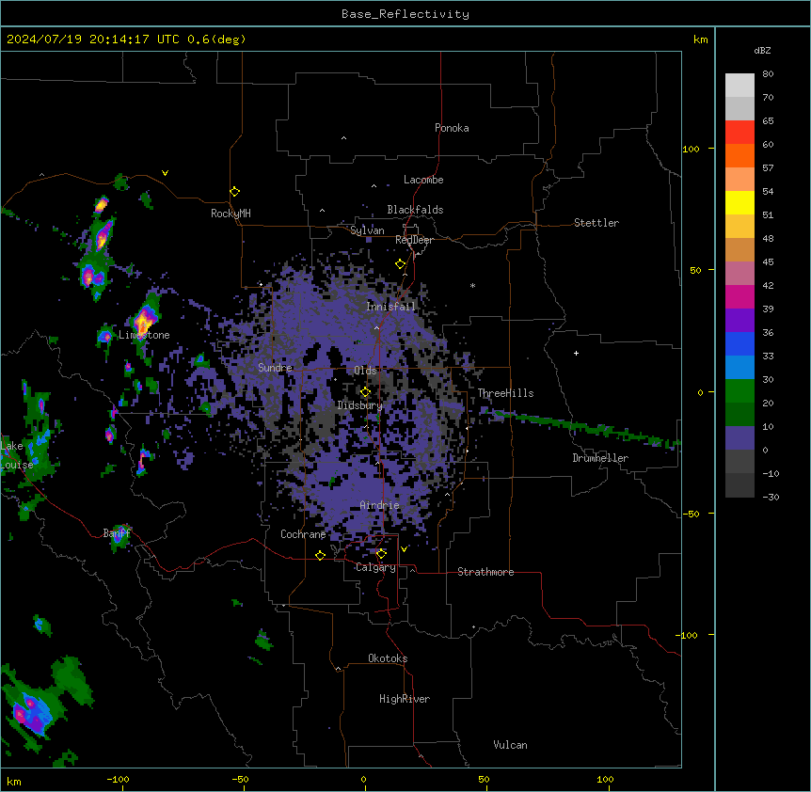
Task: Click the Didsbury city label
Action: (x=360, y=405)
